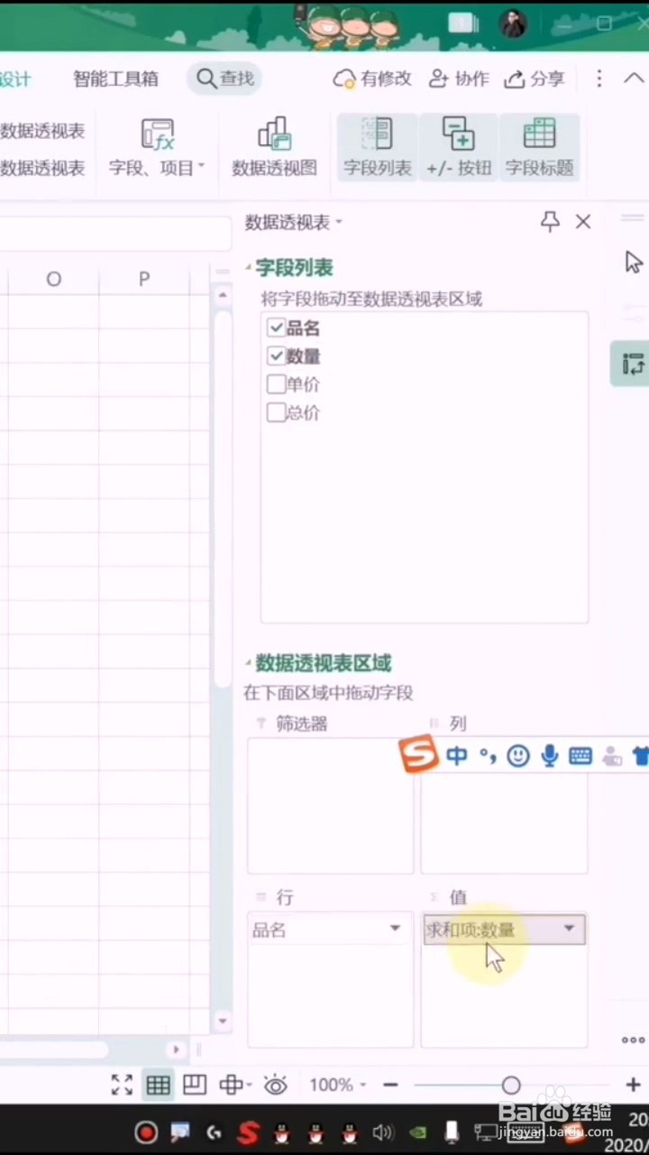This screenshot has width=649, height=1155.
Task: Open the 设计 tab
Action: pos(15,79)
